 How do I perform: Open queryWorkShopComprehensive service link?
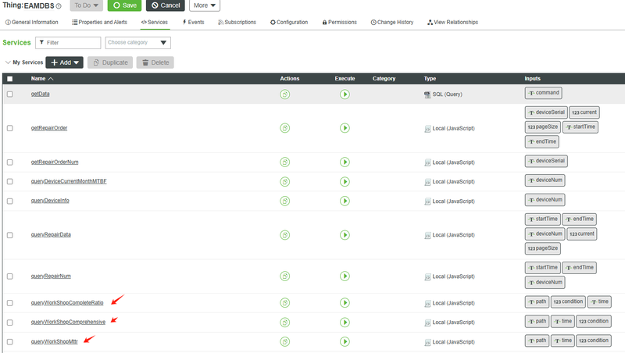[x=68, y=322]
